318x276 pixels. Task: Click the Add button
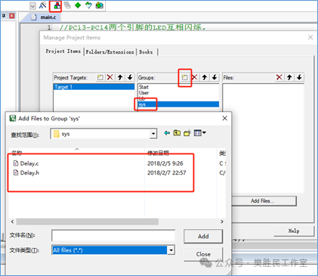[203, 237]
